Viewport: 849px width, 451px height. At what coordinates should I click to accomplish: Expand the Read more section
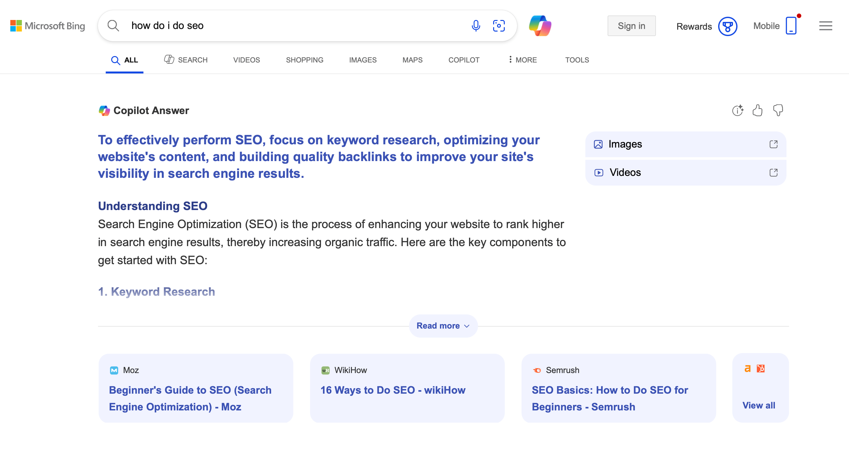pos(443,326)
